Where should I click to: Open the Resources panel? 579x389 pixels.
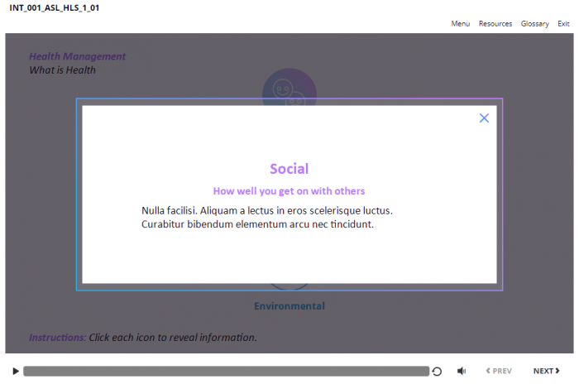coord(495,24)
